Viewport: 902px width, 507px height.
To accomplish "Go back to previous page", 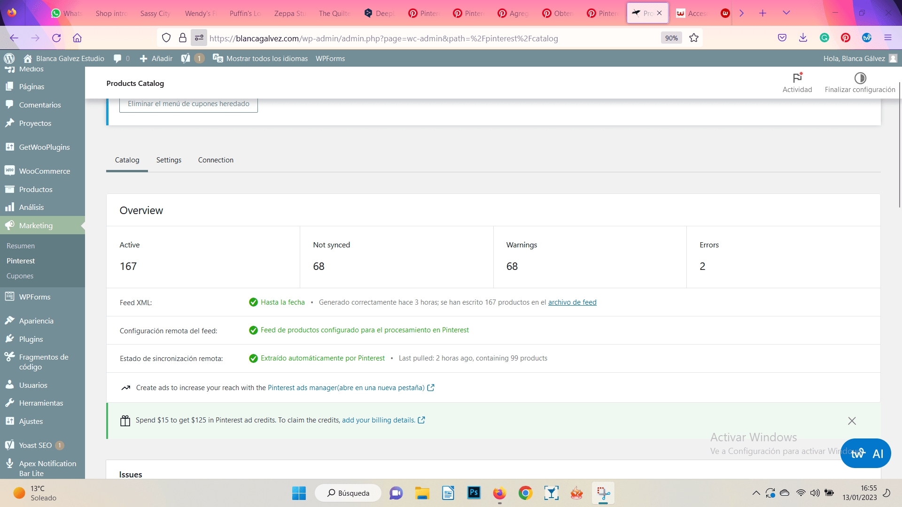I will [x=14, y=38].
